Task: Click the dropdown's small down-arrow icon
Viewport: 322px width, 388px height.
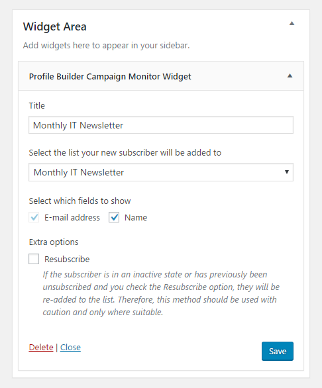Action: click(x=287, y=172)
